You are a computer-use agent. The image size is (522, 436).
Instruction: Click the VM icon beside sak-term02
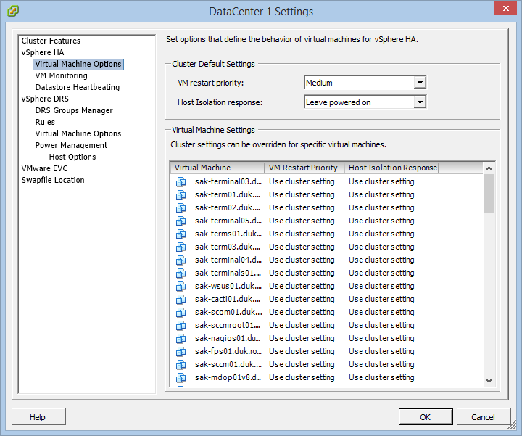coord(181,207)
